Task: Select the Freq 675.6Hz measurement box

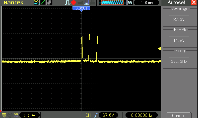Action: click(179, 61)
